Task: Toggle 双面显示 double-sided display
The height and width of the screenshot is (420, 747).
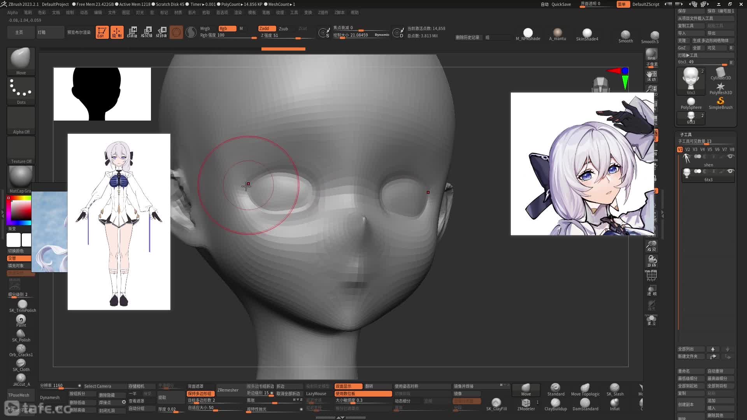Action: 349,386
